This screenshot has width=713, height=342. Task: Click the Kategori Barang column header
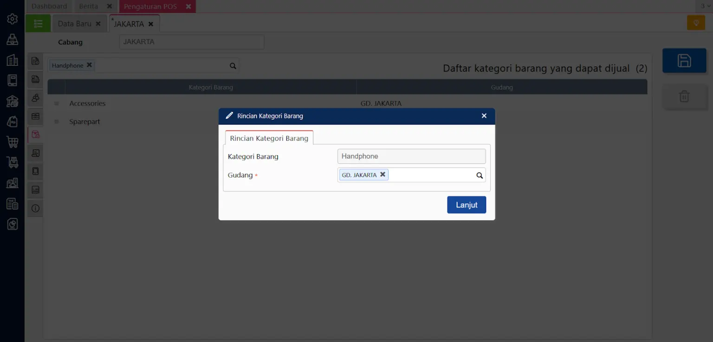coord(211,87)
